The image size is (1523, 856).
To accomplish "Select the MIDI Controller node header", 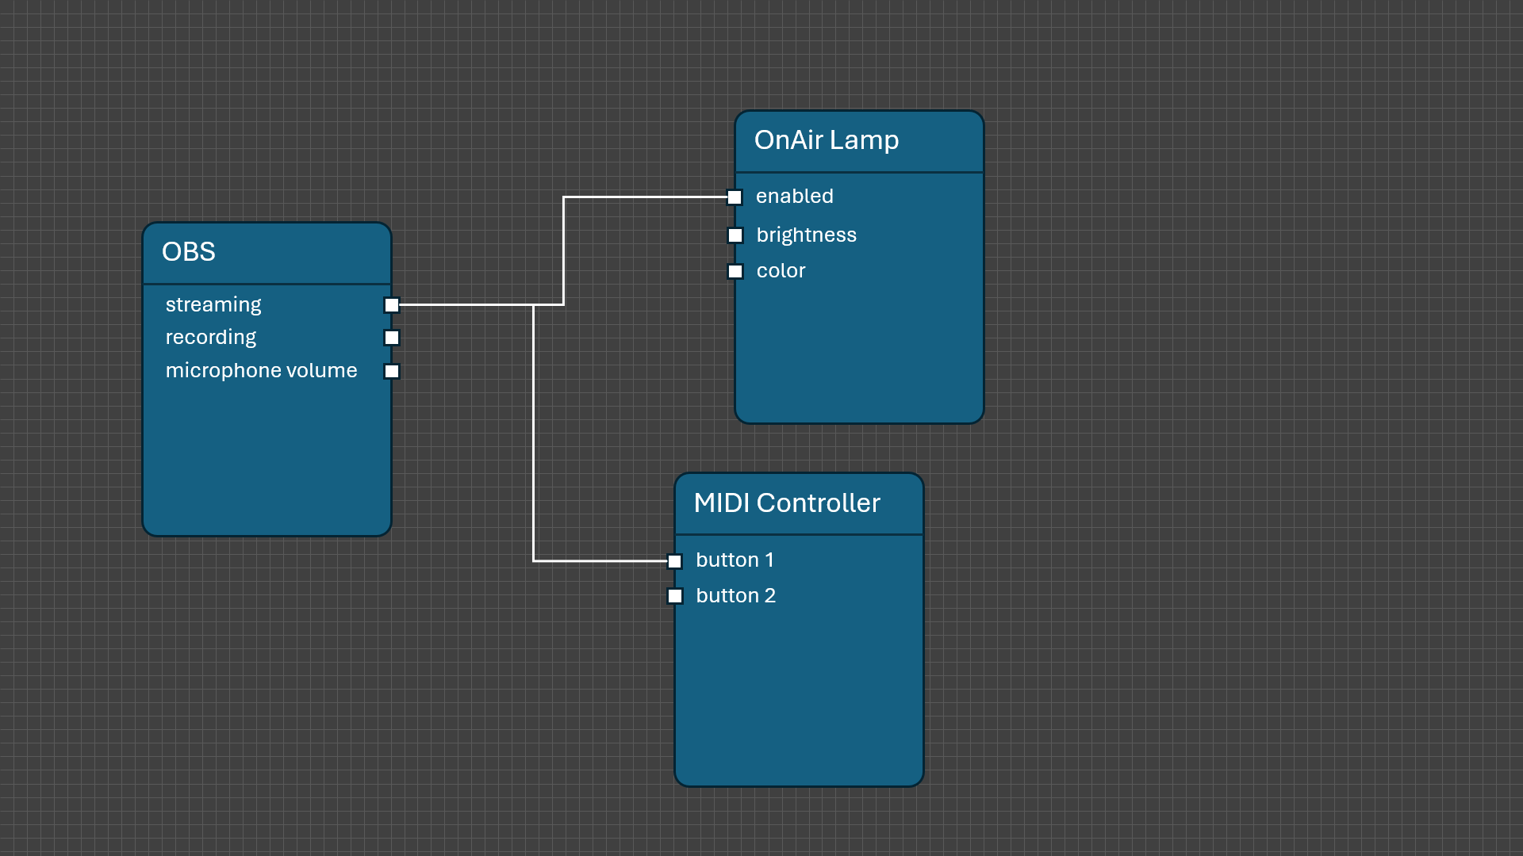I will click(786, 503).
